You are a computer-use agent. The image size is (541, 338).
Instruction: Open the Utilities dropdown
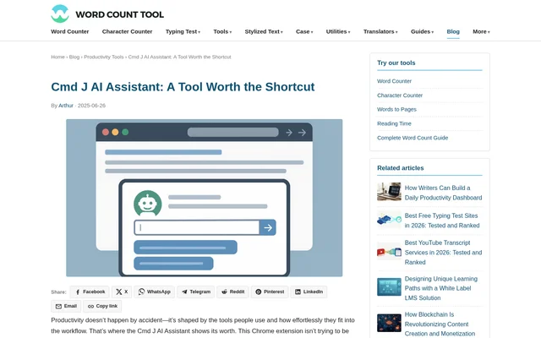[338, 31]
